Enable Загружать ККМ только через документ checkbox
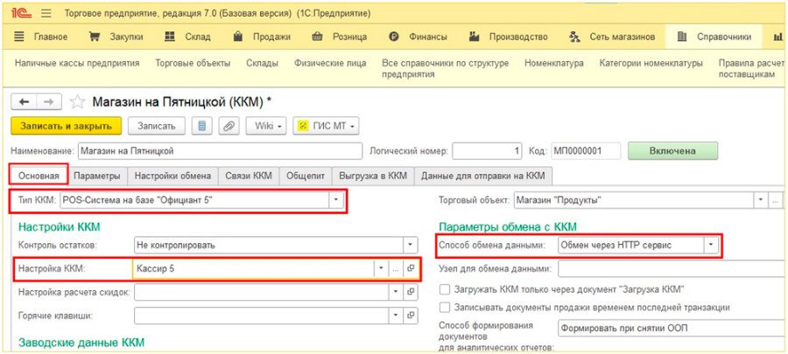 point(444,289)
